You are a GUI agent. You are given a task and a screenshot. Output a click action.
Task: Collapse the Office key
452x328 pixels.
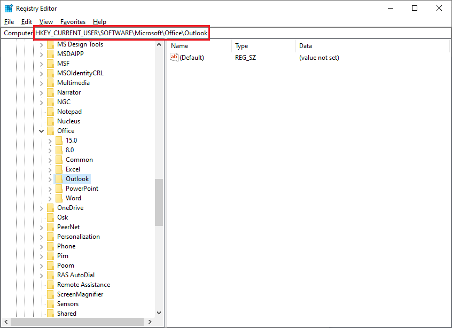pos(42,131)
